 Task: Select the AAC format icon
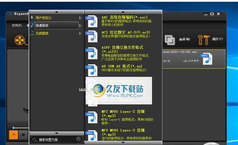coord(91,21)
